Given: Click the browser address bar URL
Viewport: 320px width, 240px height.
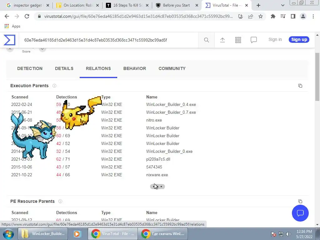Looking at the screenshot, I should 138,16.
